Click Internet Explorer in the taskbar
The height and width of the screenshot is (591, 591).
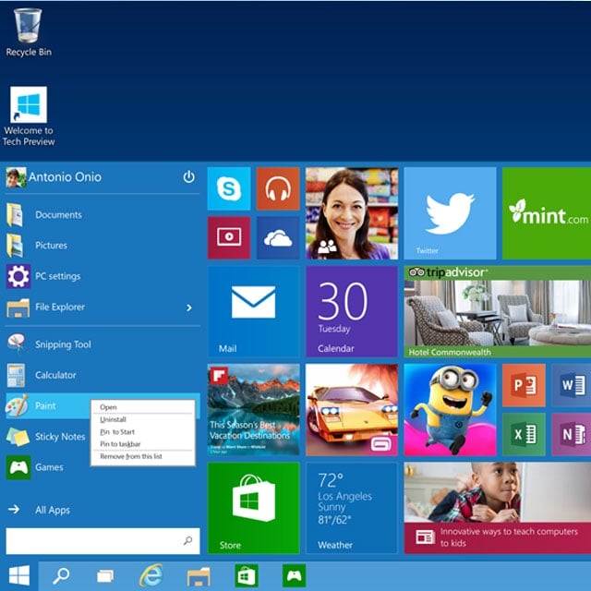(150, 574)
